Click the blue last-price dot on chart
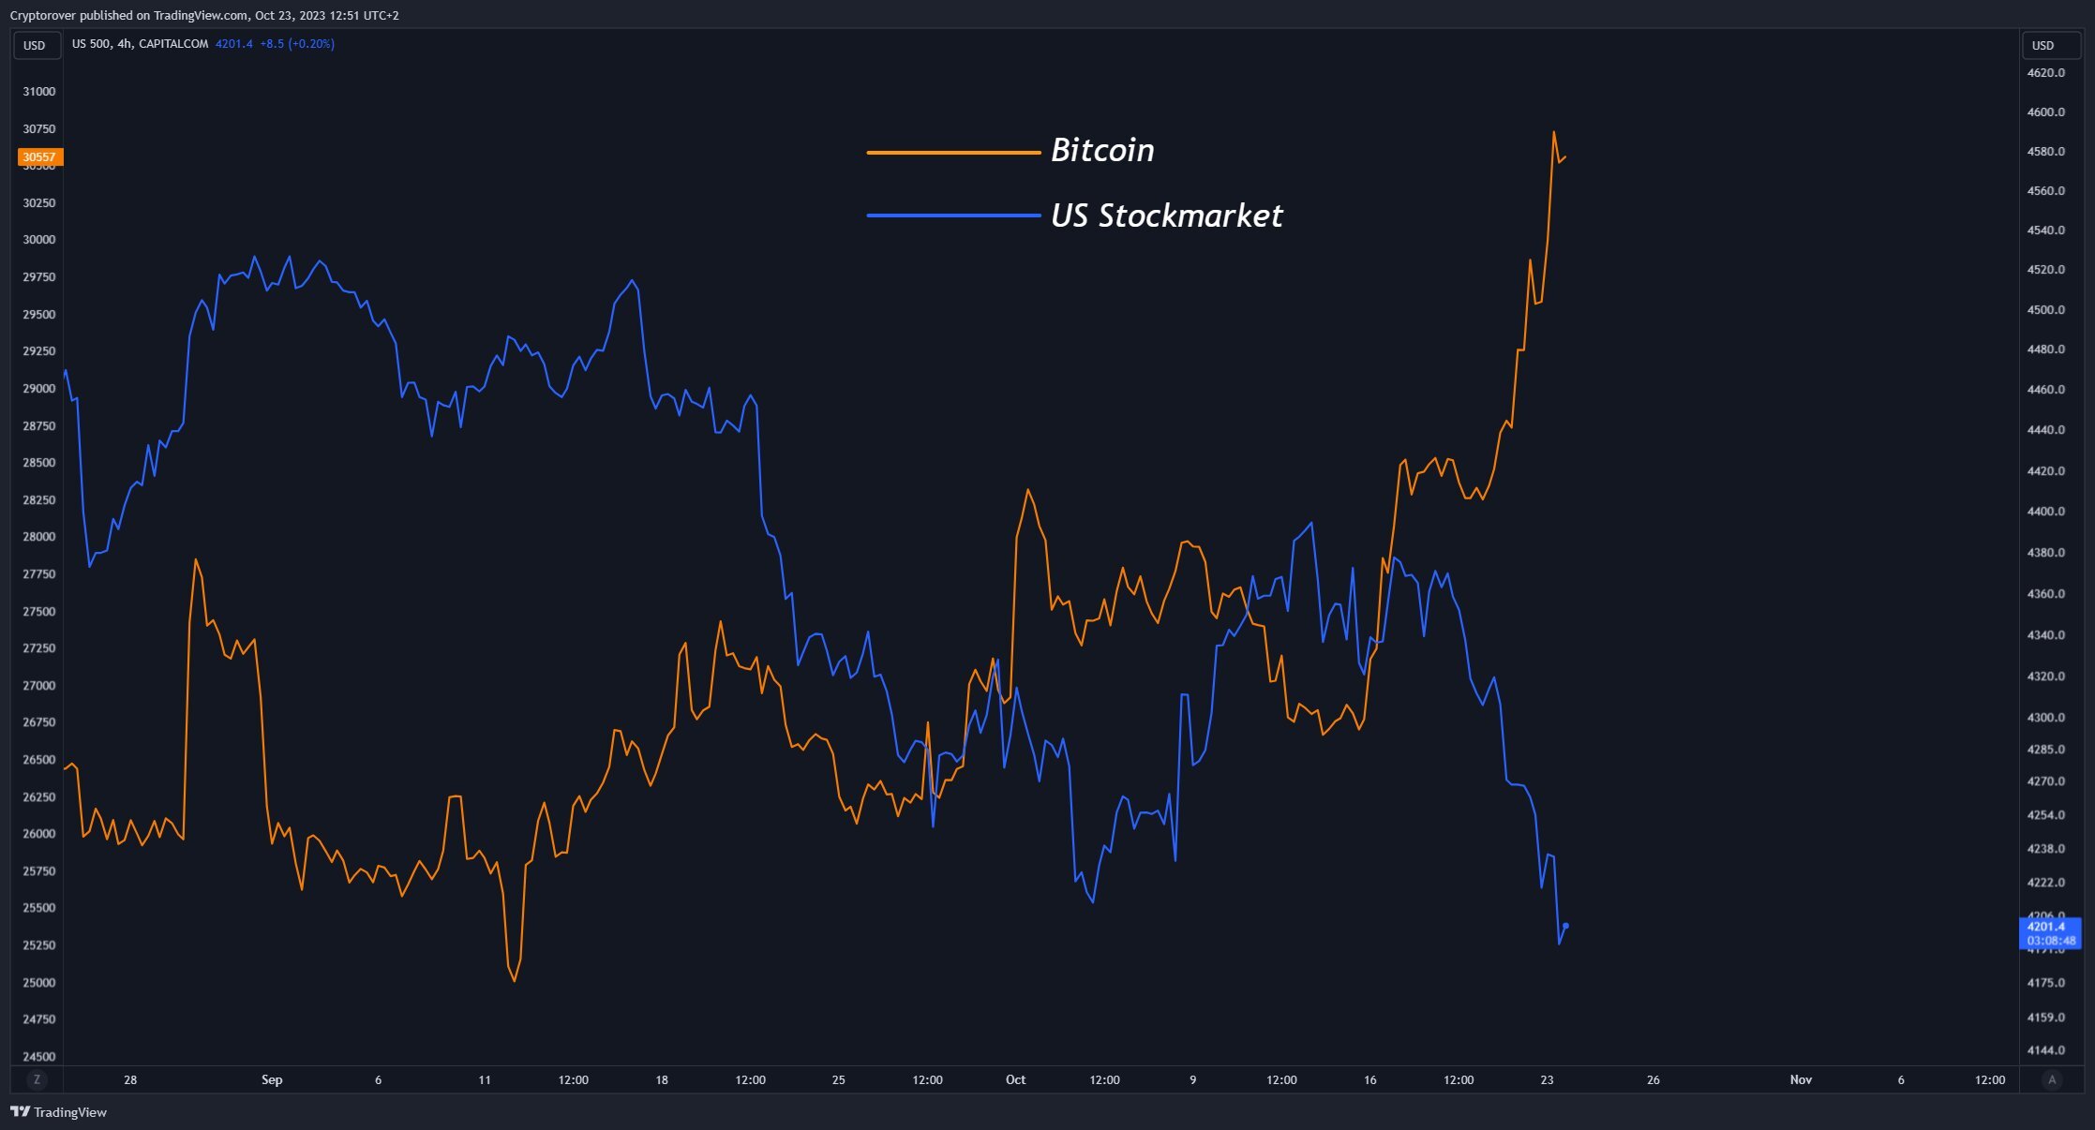2095x1130 pixels. [1565, 926]
